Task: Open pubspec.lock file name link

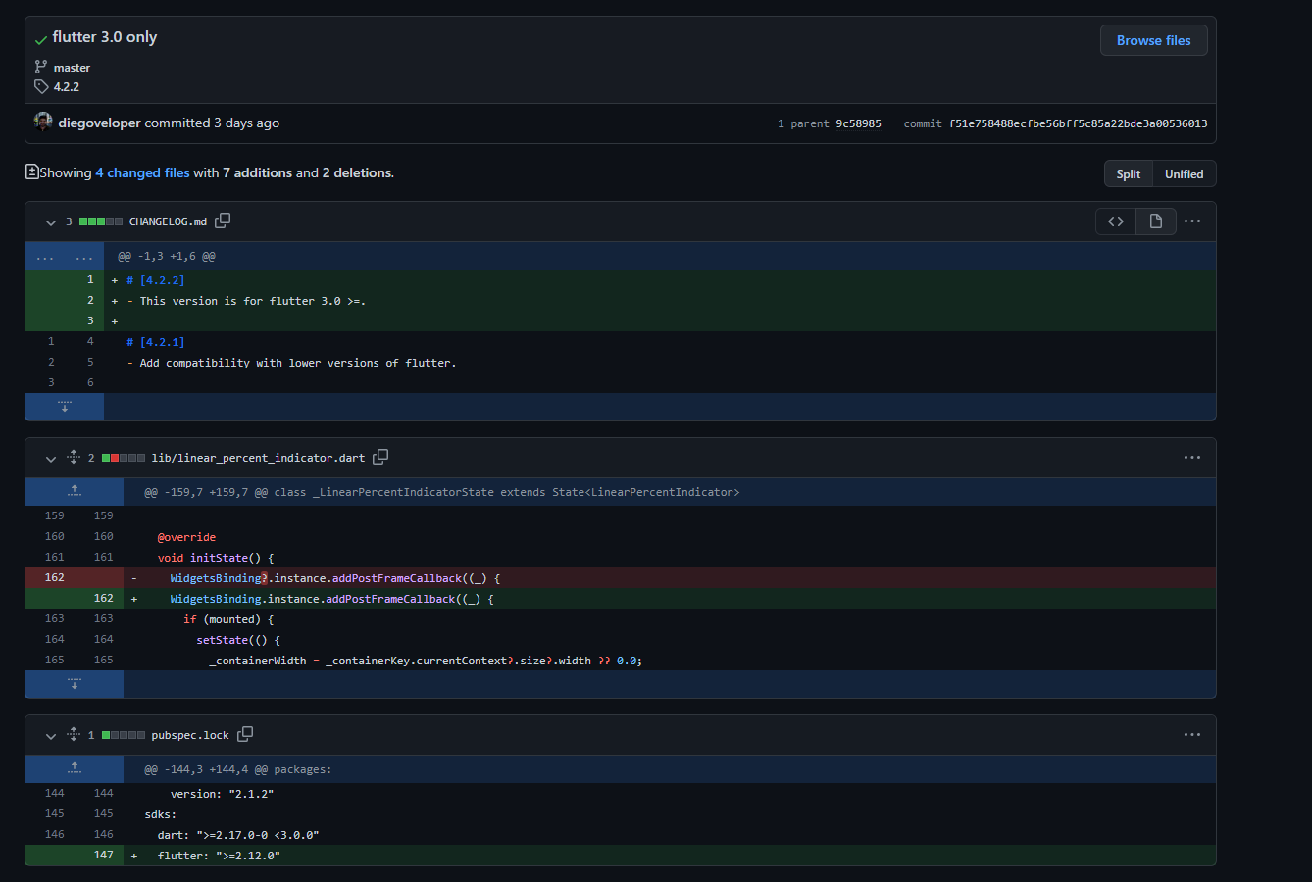Action: point(190,735)
